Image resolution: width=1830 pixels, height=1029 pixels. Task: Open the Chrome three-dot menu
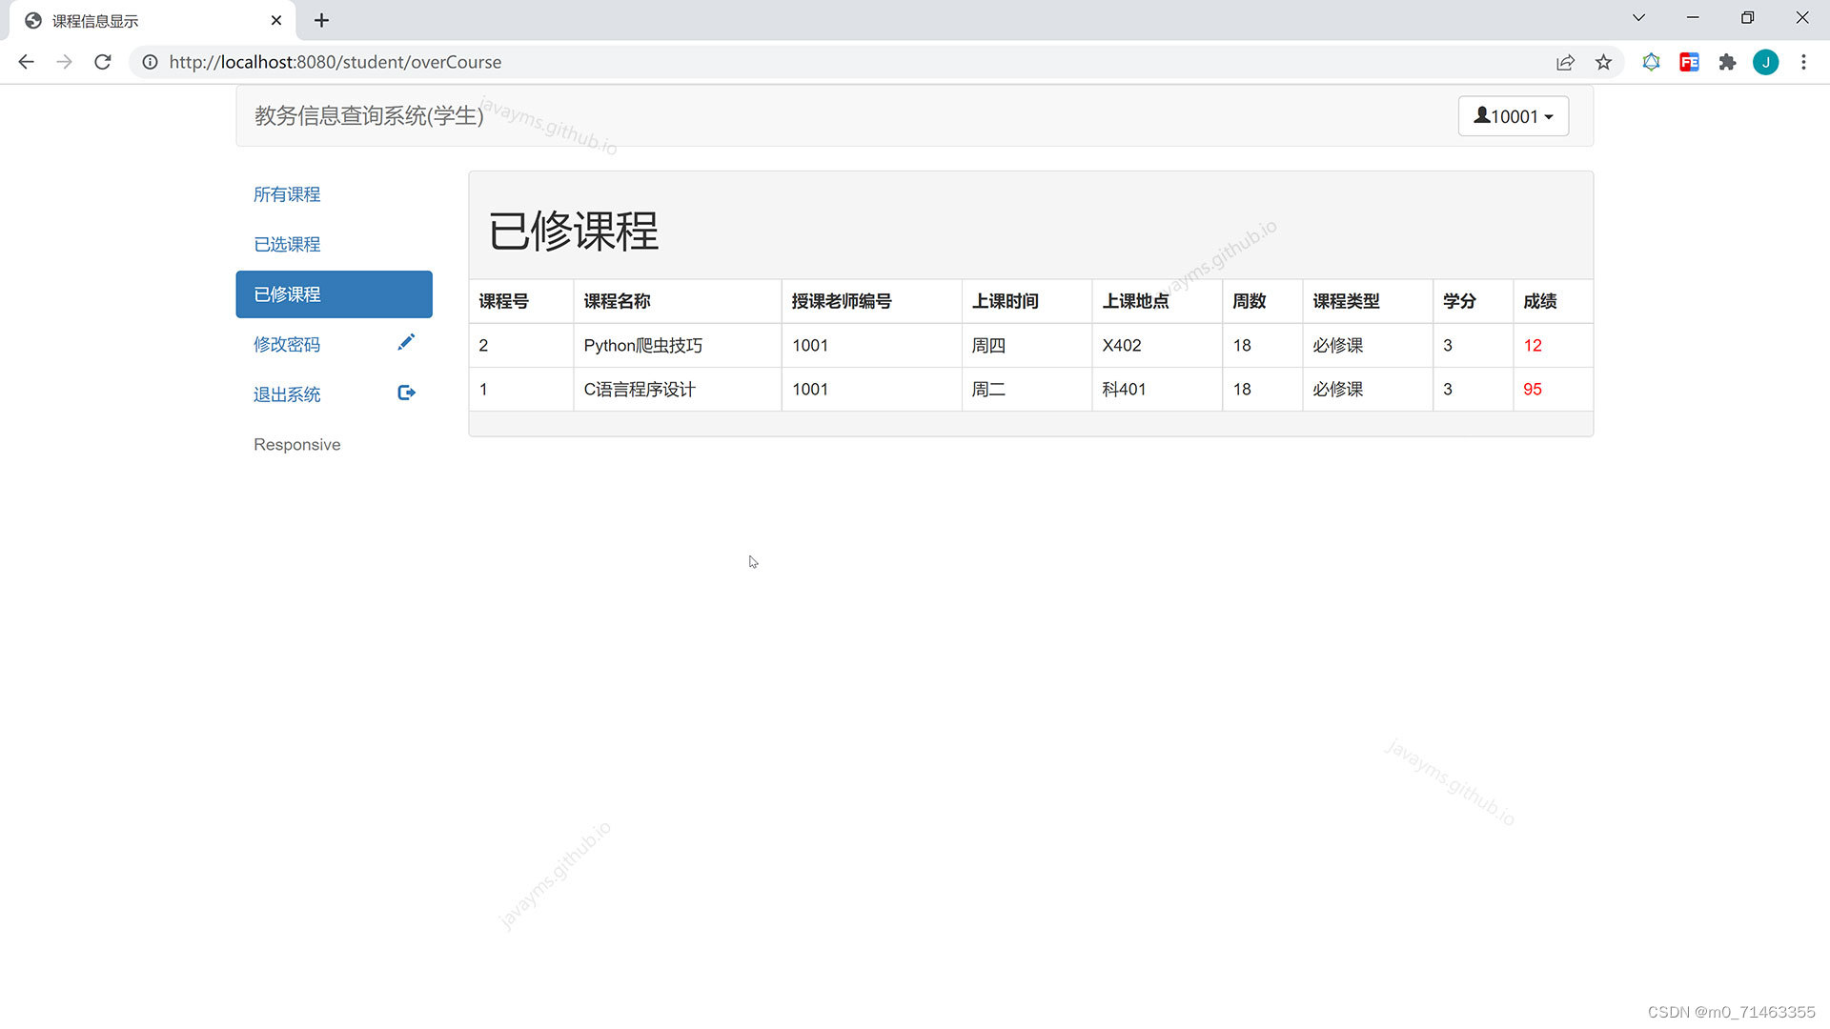pyautogui.click(x=1803, y=62)
